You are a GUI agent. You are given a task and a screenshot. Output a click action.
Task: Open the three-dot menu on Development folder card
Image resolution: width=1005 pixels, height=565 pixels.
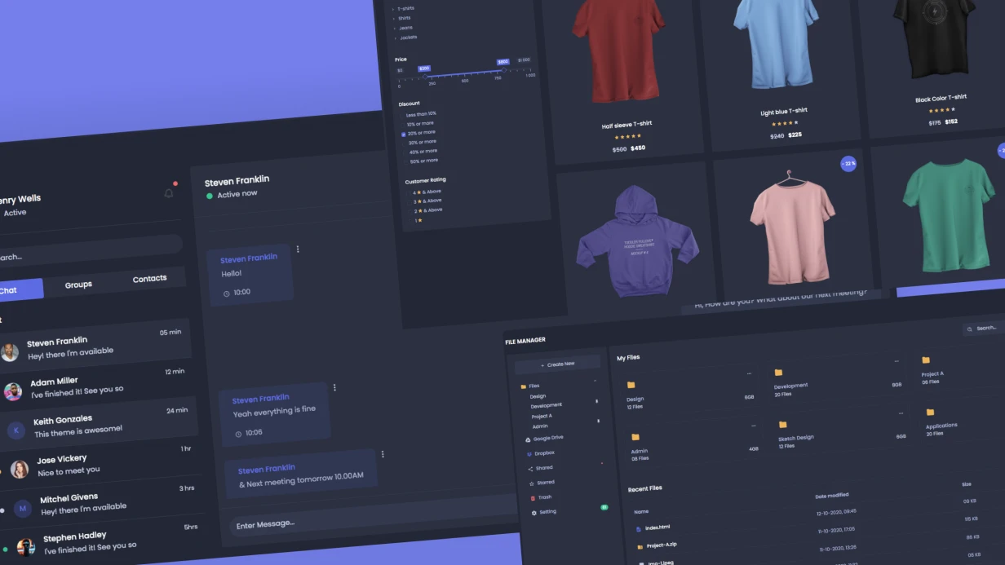pos(897,361)
